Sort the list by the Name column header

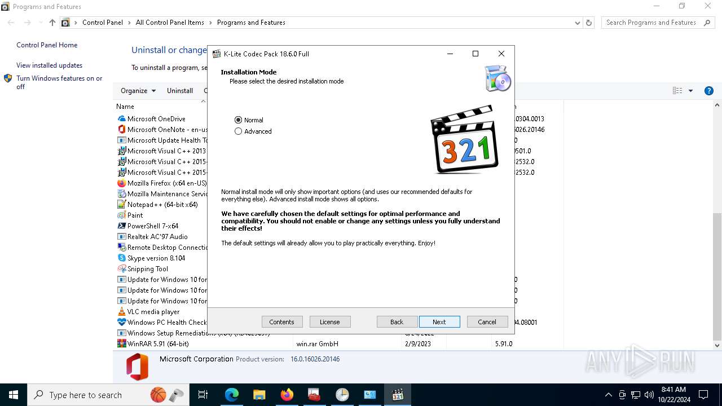coord(125,107)
